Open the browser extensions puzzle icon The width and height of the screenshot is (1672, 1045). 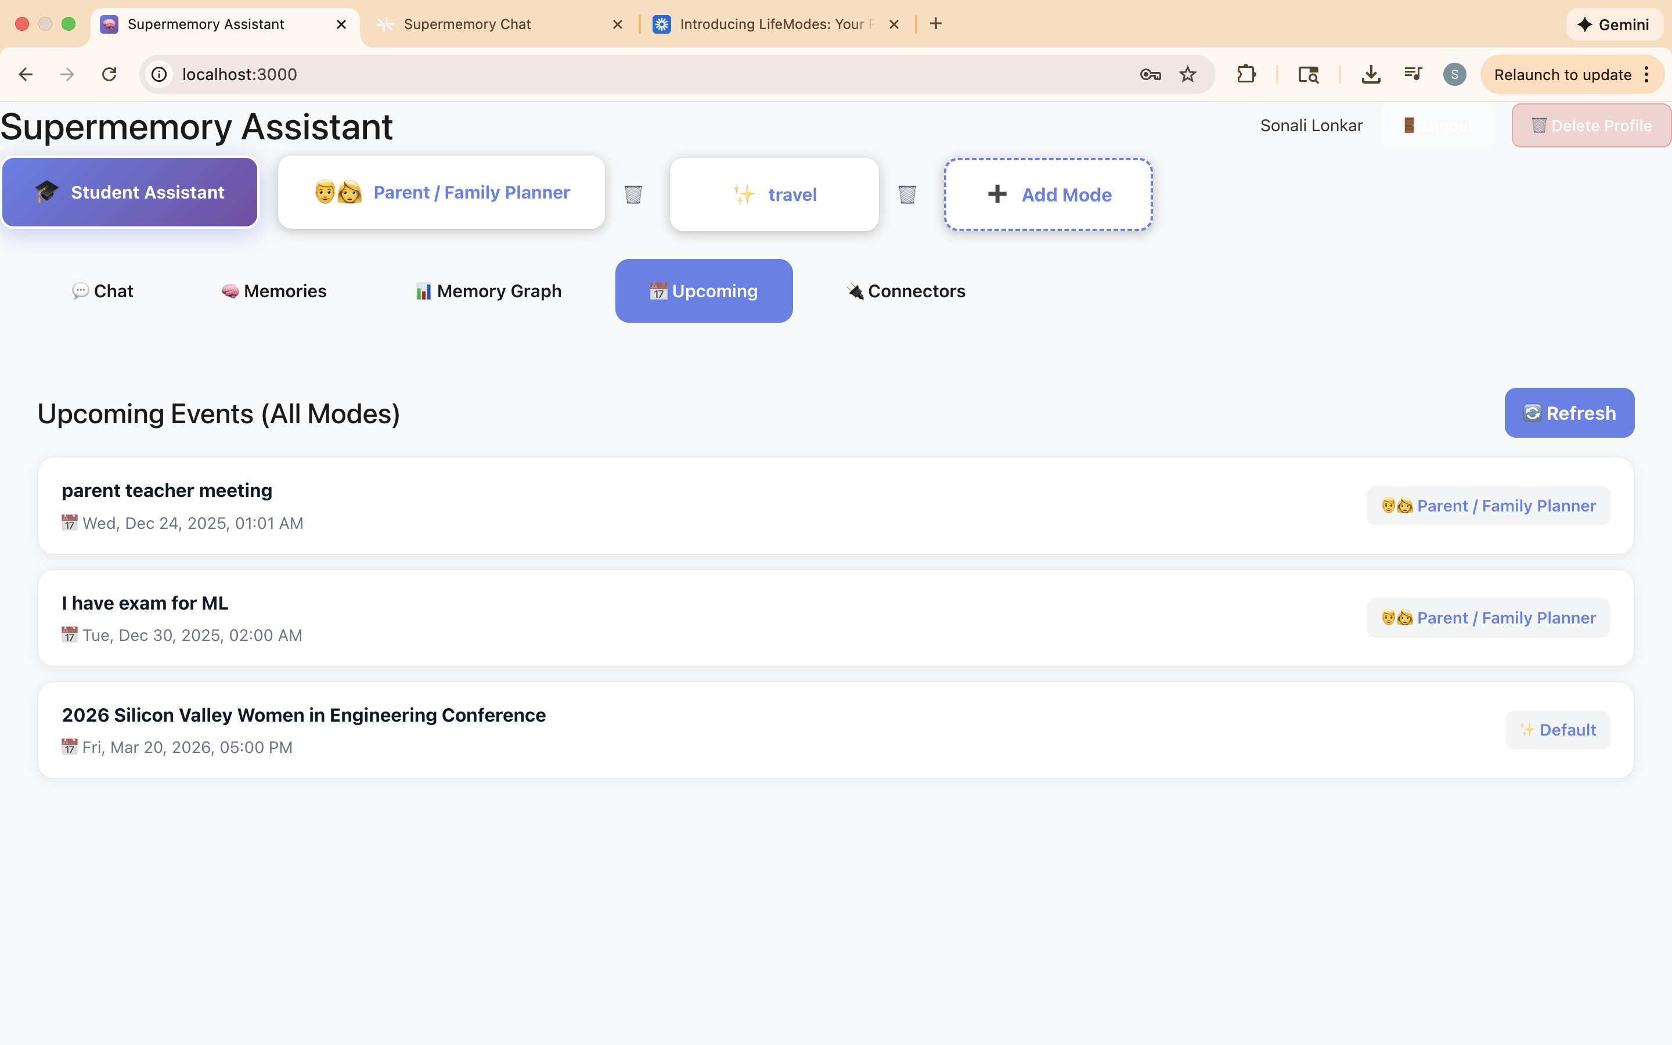[x=1246, y=74]
